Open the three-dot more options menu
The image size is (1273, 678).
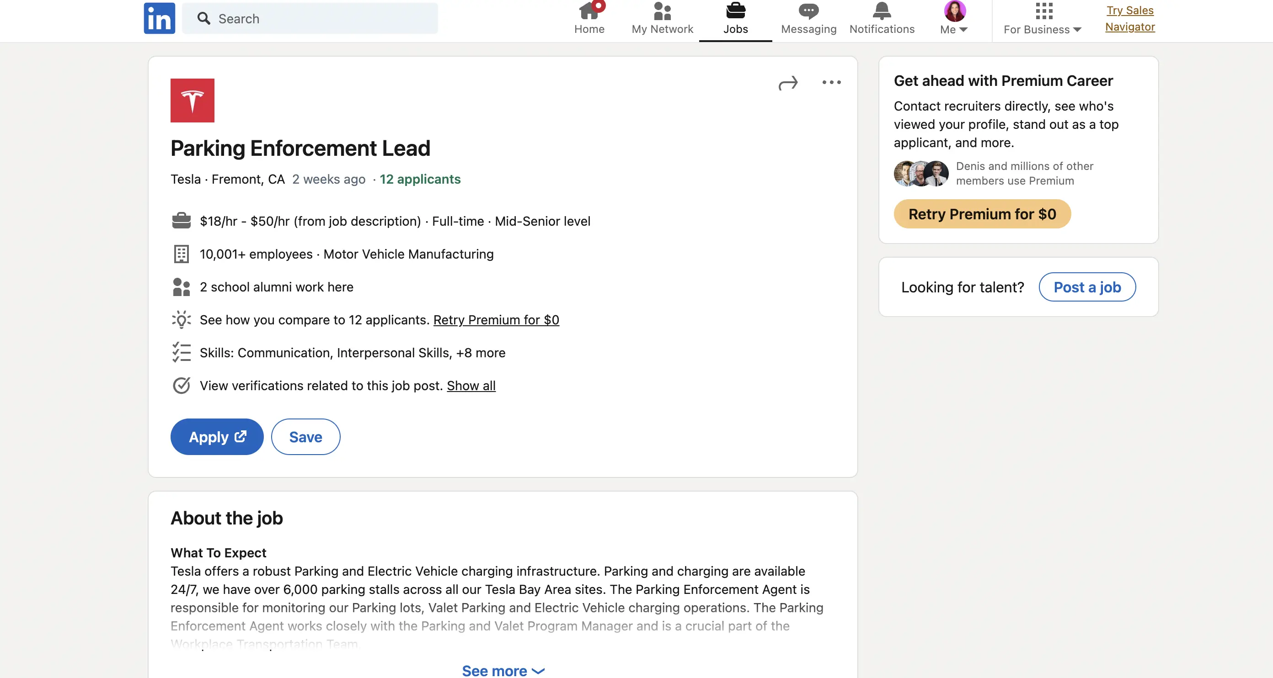831,83
